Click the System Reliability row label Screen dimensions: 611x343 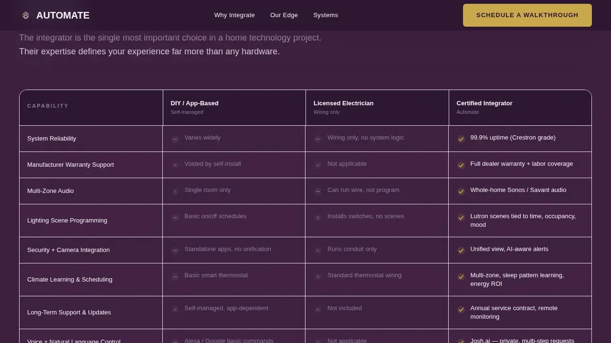click(52, 139)
